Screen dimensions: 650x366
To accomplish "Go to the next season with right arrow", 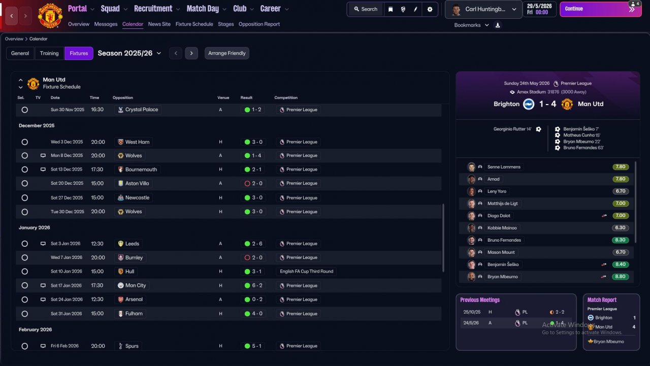I will [x=191, y=53].
